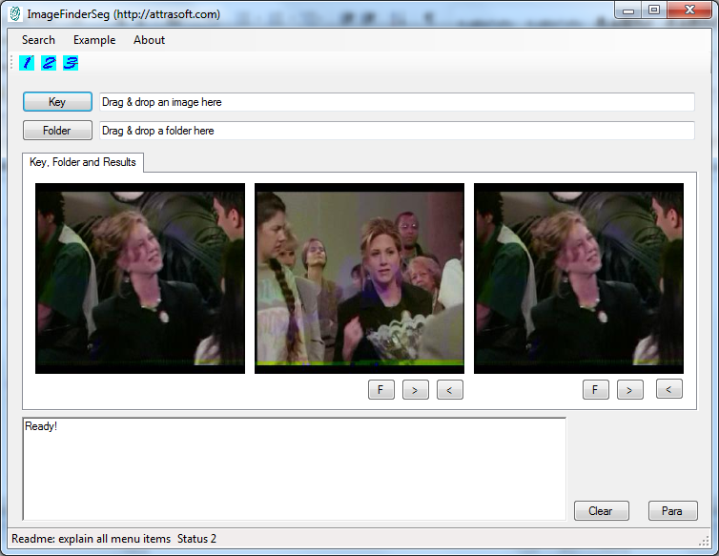Viewport: 719px width, 556px height.
Task: Go to previous image under the right picture
Action: click(669, 389)
